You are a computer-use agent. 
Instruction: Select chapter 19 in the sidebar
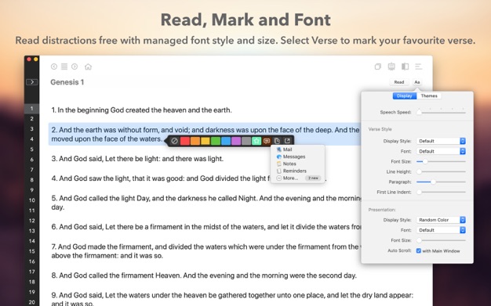(31, 292)
